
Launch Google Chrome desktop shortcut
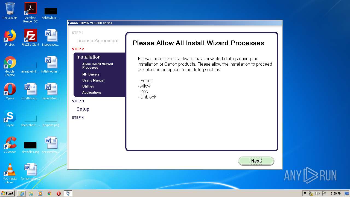10,66
